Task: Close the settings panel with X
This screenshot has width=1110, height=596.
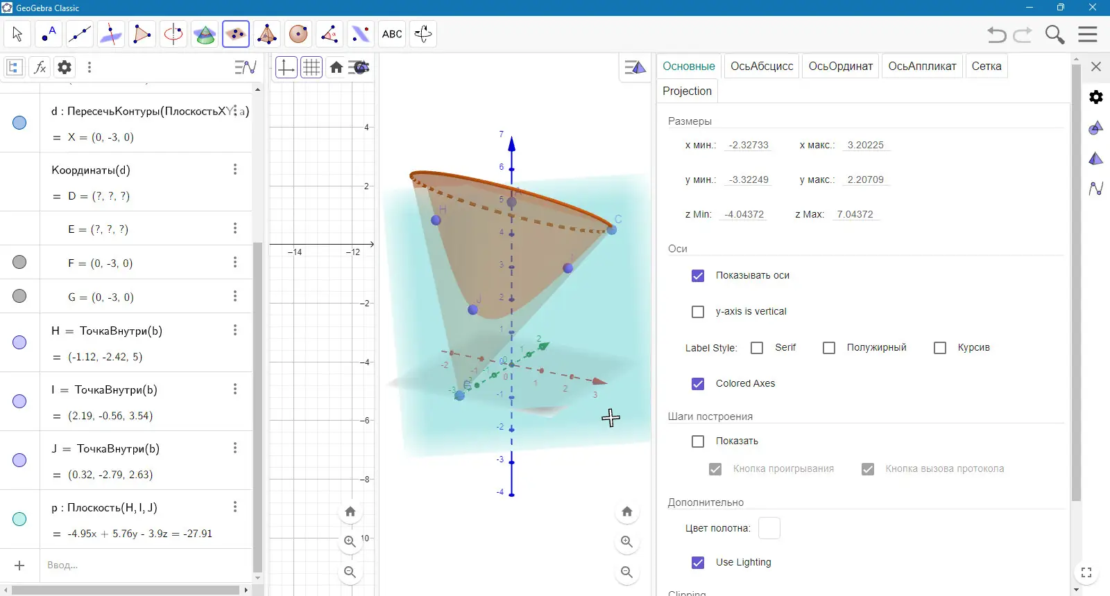Action: [1096, 67]
